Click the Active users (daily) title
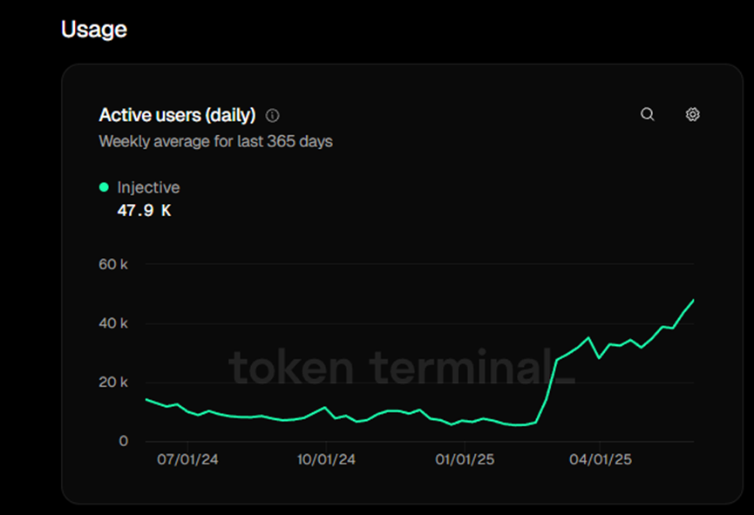The height and width of the screenshot is (515, 754). point(177,115)
